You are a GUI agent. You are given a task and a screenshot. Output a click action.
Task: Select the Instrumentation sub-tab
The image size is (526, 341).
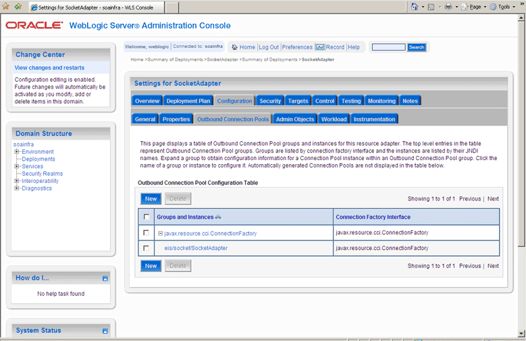[374, 119]
